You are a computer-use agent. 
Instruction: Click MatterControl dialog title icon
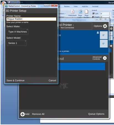click(x=6, y=6)
